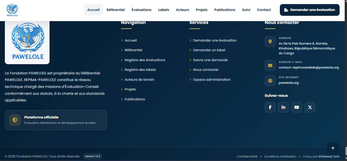Click the PAWELOLE logo in the header
Image resolution: width=347 pixels, height=161 pixels.
point(12,10)
